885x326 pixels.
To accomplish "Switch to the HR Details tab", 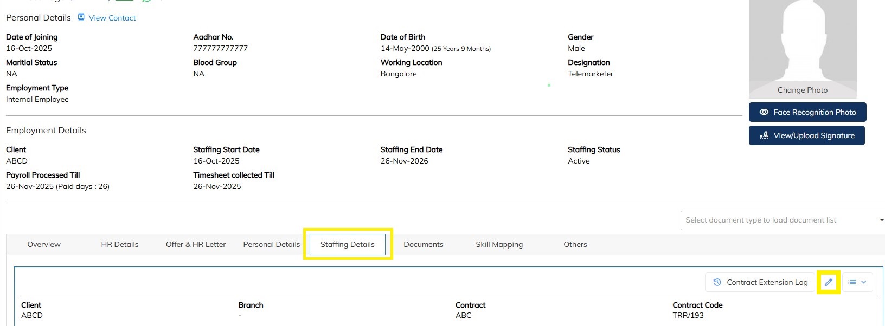I will point(119,245).
